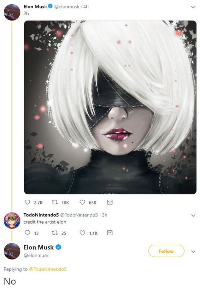Image resolution: width=215 pixels, height=290 pixels.
Task: Visit the TodoNintendoS display name link
Action: 41,215
